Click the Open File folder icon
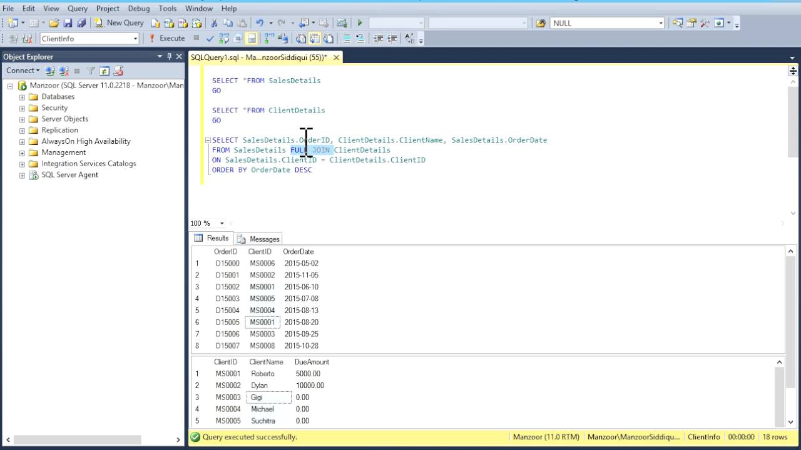 [53, 23]
